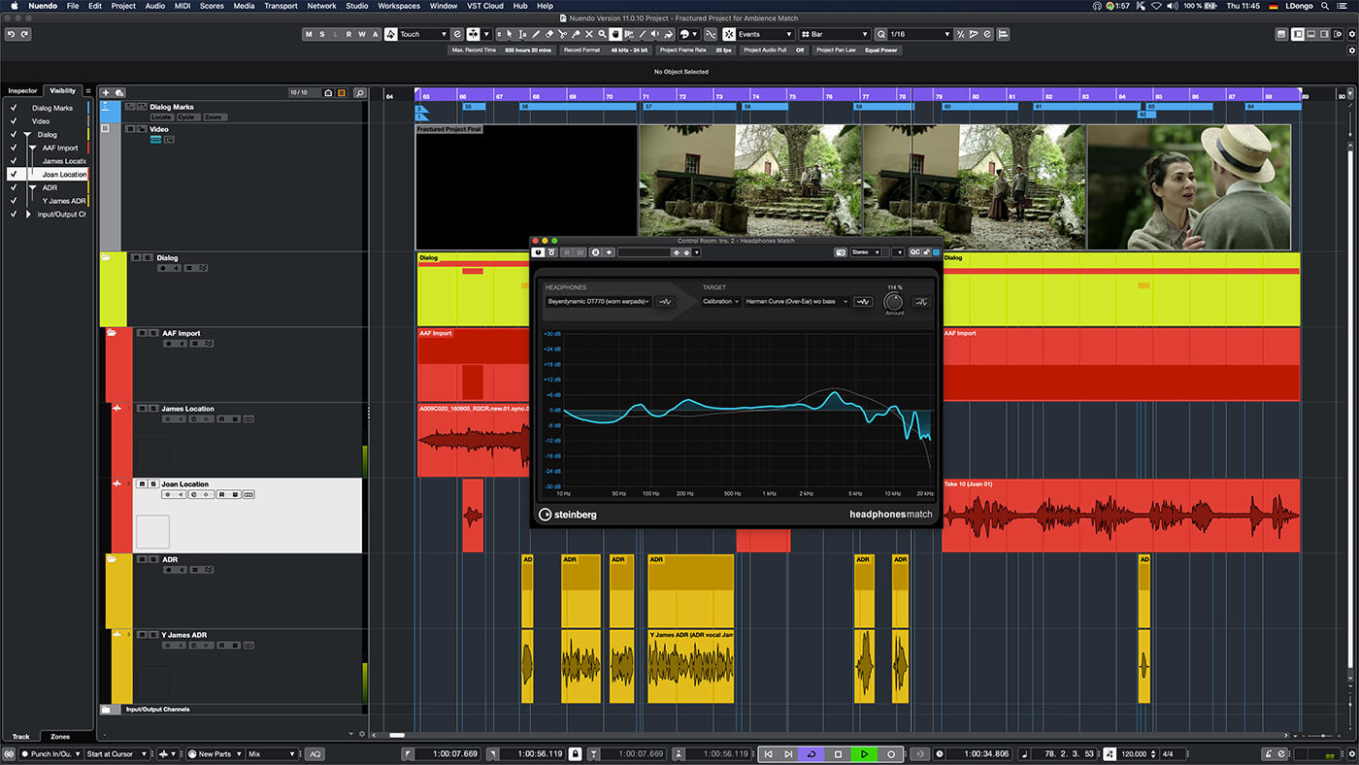Open the Transport menu
The image size is (1359, 765).
coord(281,6)
